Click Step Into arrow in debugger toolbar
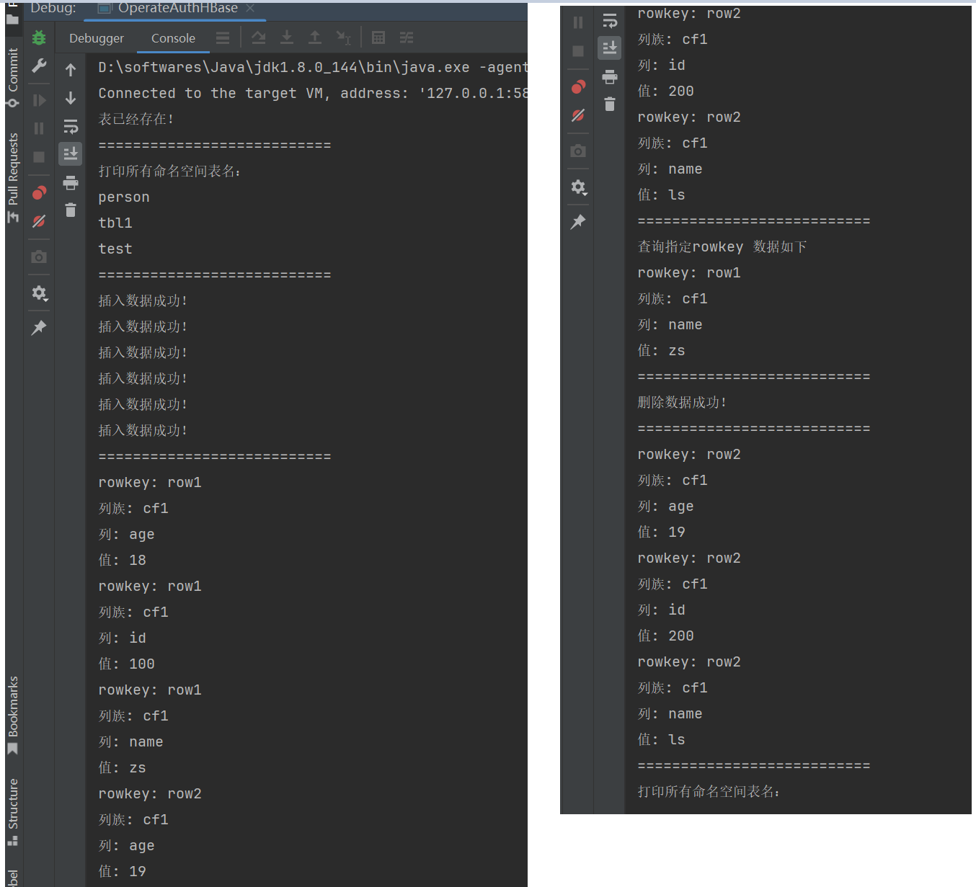Screen dimensions: 976x887 (287, 37)
